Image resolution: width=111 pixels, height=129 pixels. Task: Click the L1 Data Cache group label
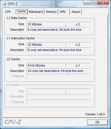pyautogui.click(x=17, y=18)
